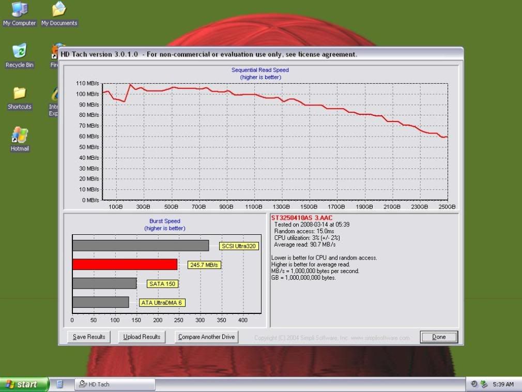
Task: Click the system tray clock 5:39 AM
Action: [x=503, y=384]
